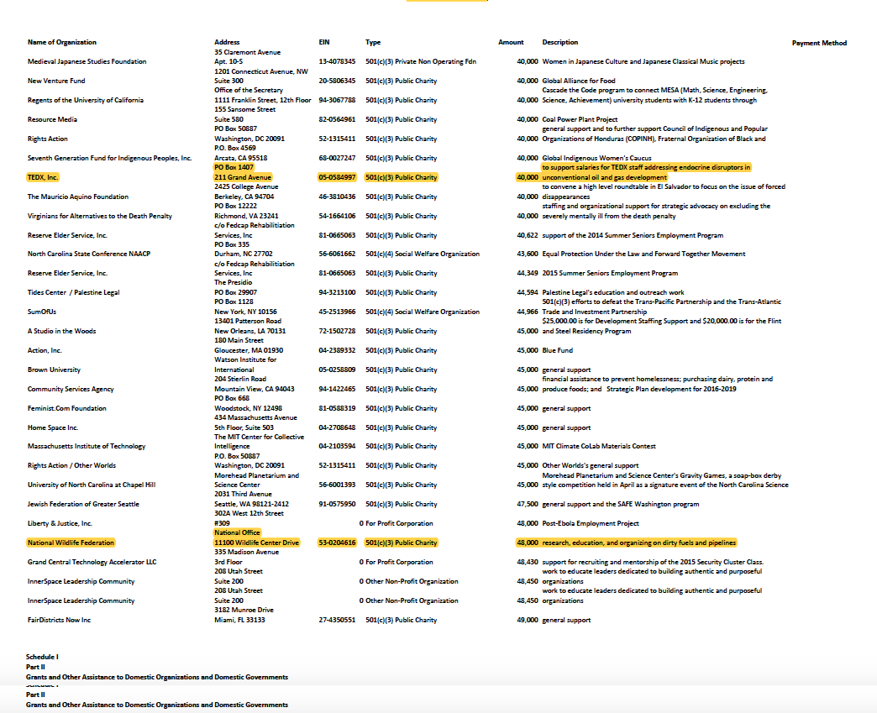Select "Regents of the University of California"
The height and width of the screenshot is (713, 877).
[85, 100]
